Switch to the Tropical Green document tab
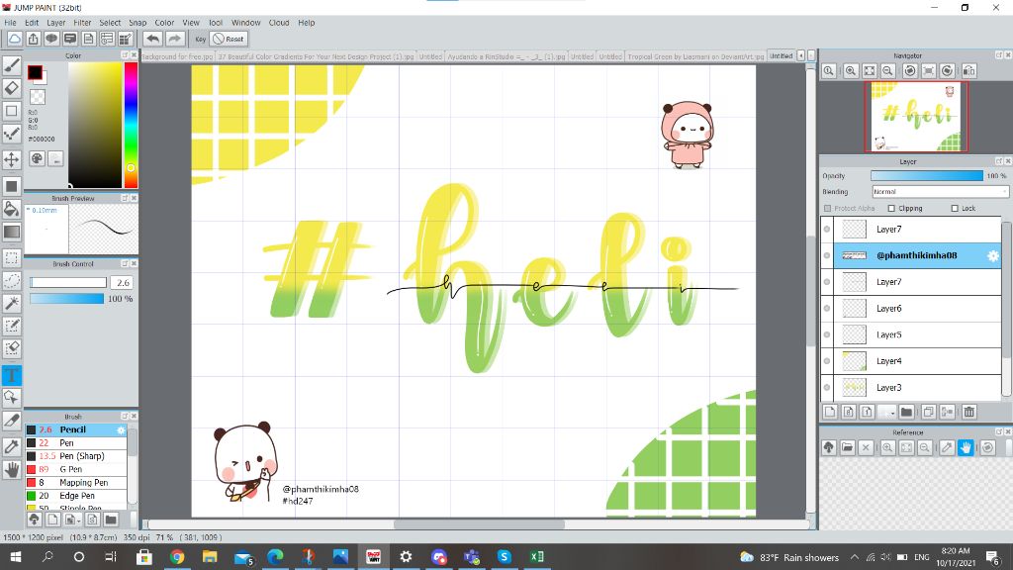 [x=695, y=56]
